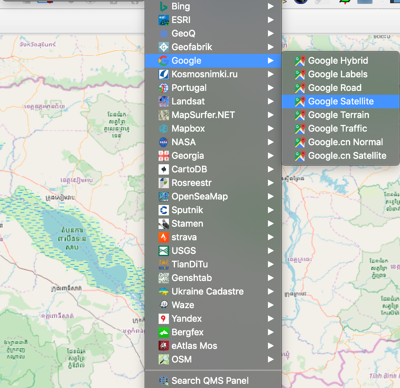Select Google Satellite from the submenu
This screenshot has height=388, width=400.
tap(340, 102)
